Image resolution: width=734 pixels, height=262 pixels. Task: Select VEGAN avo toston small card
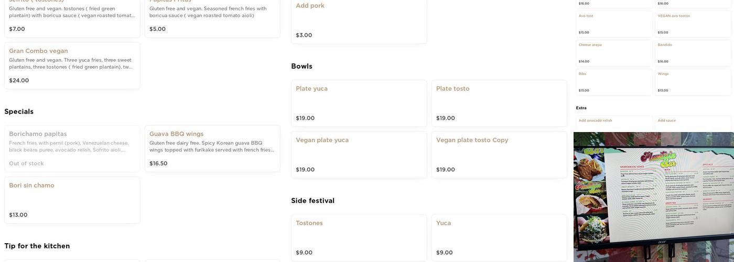click(x=693, y=24)
